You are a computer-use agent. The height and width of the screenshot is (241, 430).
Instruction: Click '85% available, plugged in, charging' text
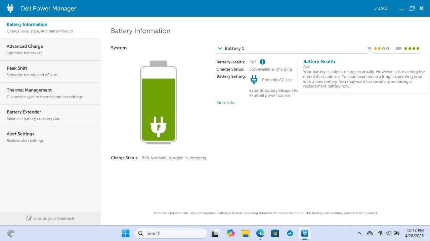pos(174,158)
